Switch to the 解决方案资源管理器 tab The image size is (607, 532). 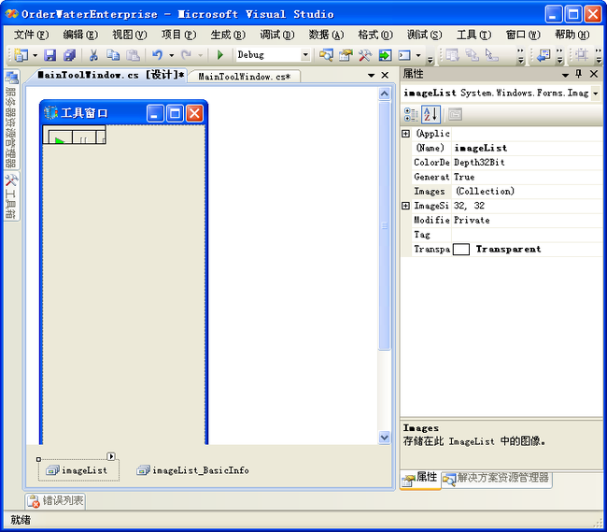[497, 479]
